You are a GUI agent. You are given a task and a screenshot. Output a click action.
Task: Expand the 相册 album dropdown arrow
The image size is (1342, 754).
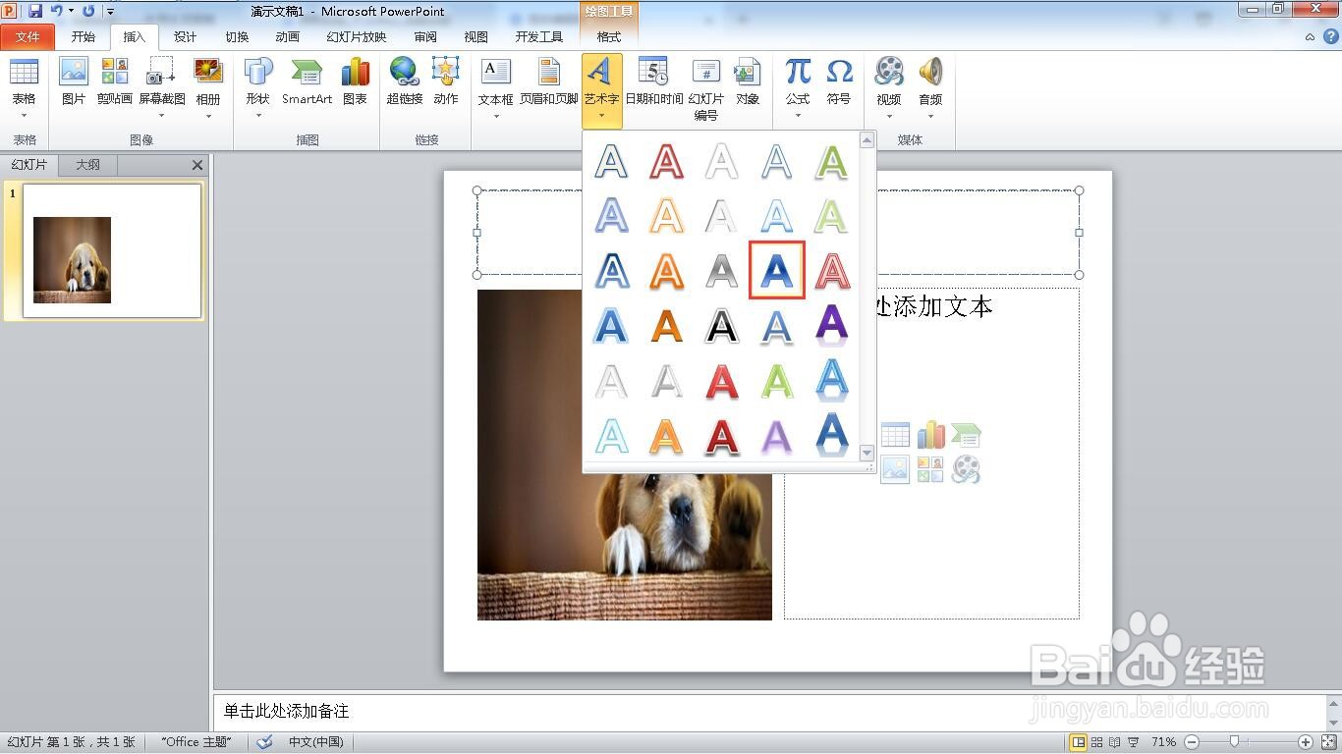tap(208, 116)
